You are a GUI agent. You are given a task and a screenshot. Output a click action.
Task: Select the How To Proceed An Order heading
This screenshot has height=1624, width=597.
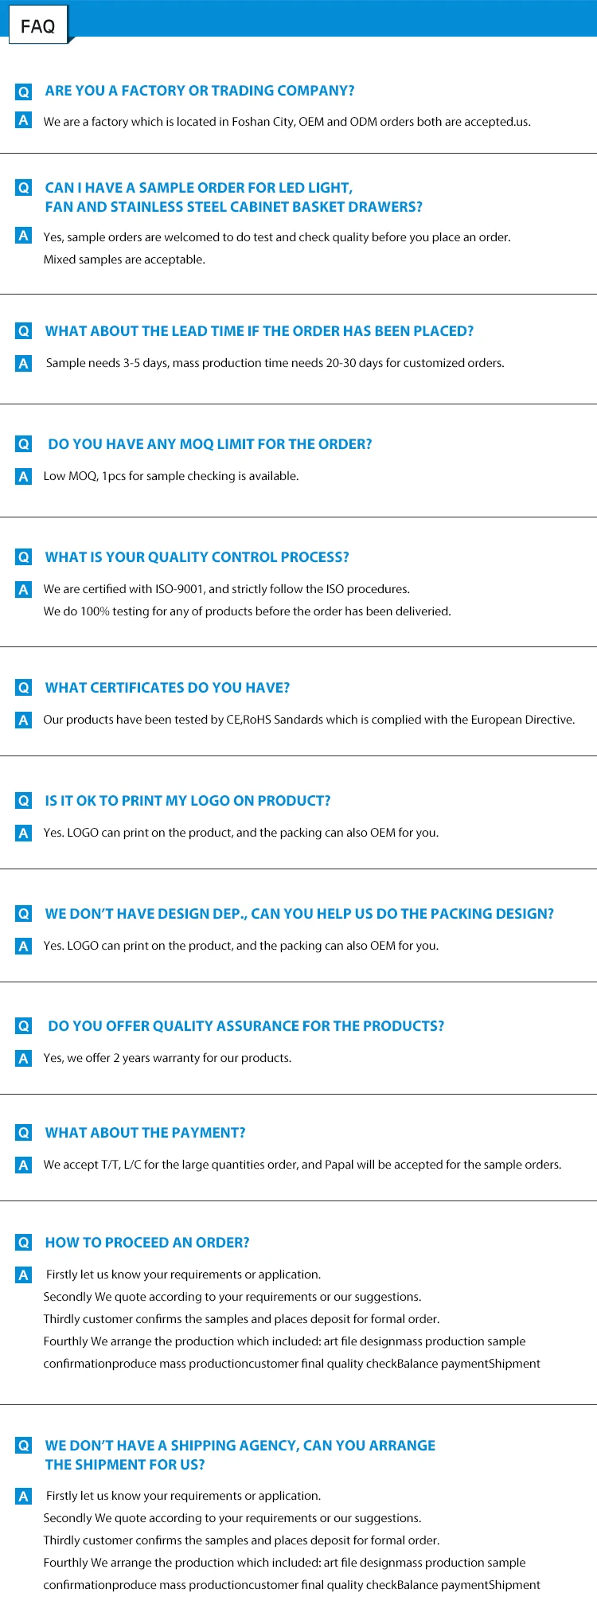coord(147,1243)
